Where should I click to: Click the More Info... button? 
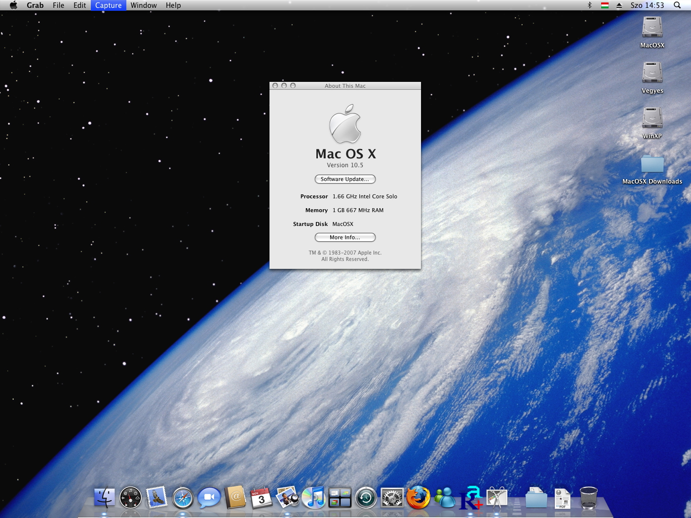click(345, 237)
